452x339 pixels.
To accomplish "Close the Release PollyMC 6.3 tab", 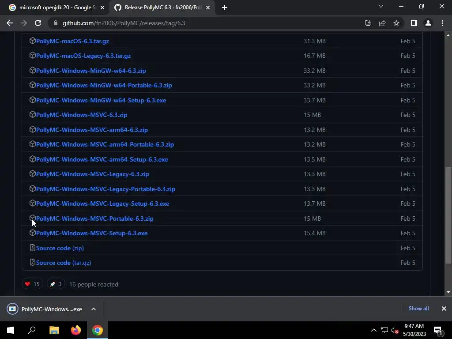I will pos(208,8).
